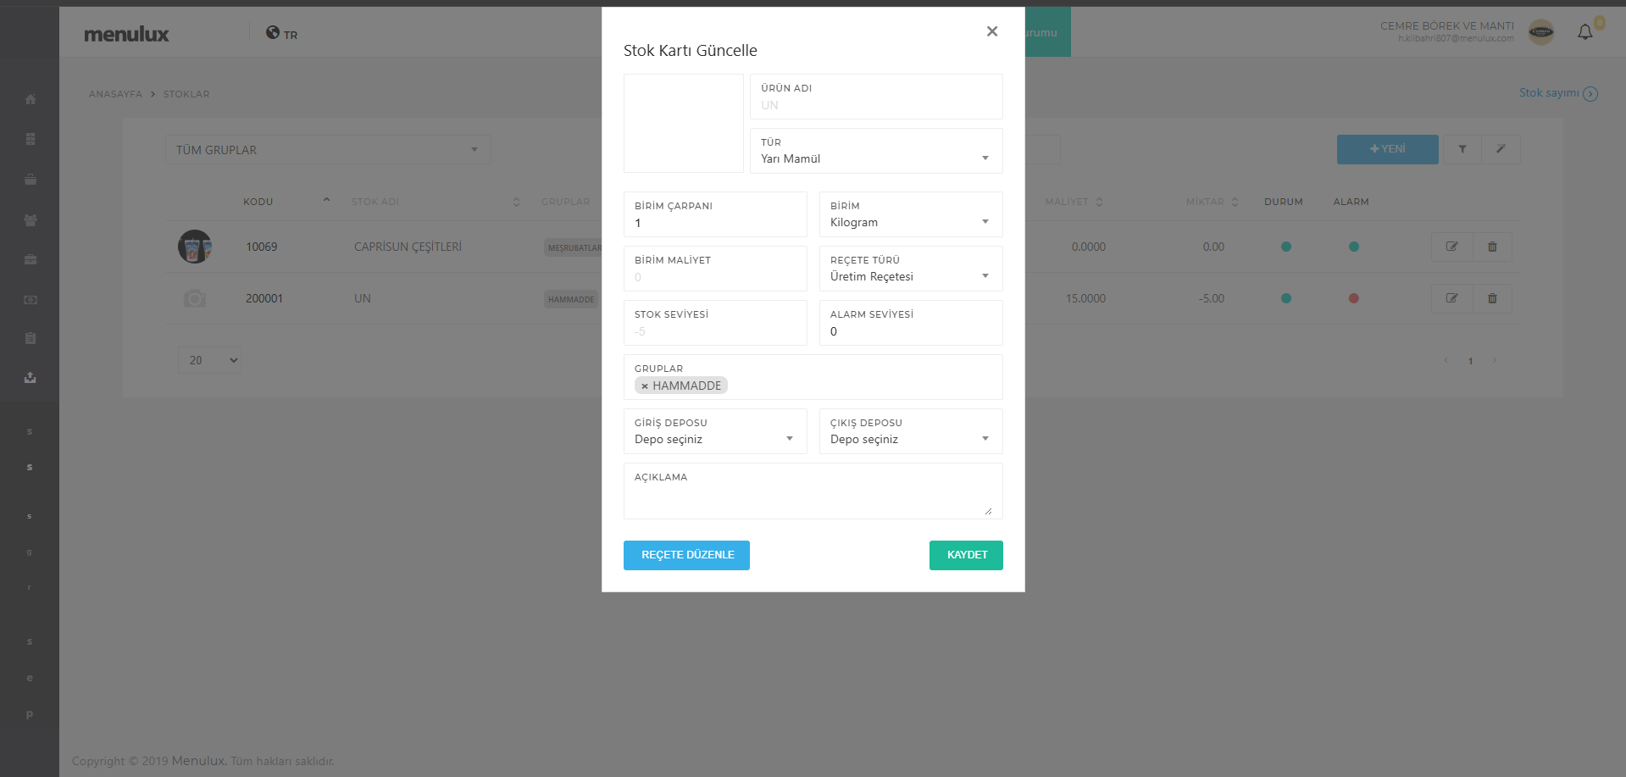The image size is (1626, 777).
Task: Click the CAPRİSUN product thumbnail
Action: [x=195, y=247]
